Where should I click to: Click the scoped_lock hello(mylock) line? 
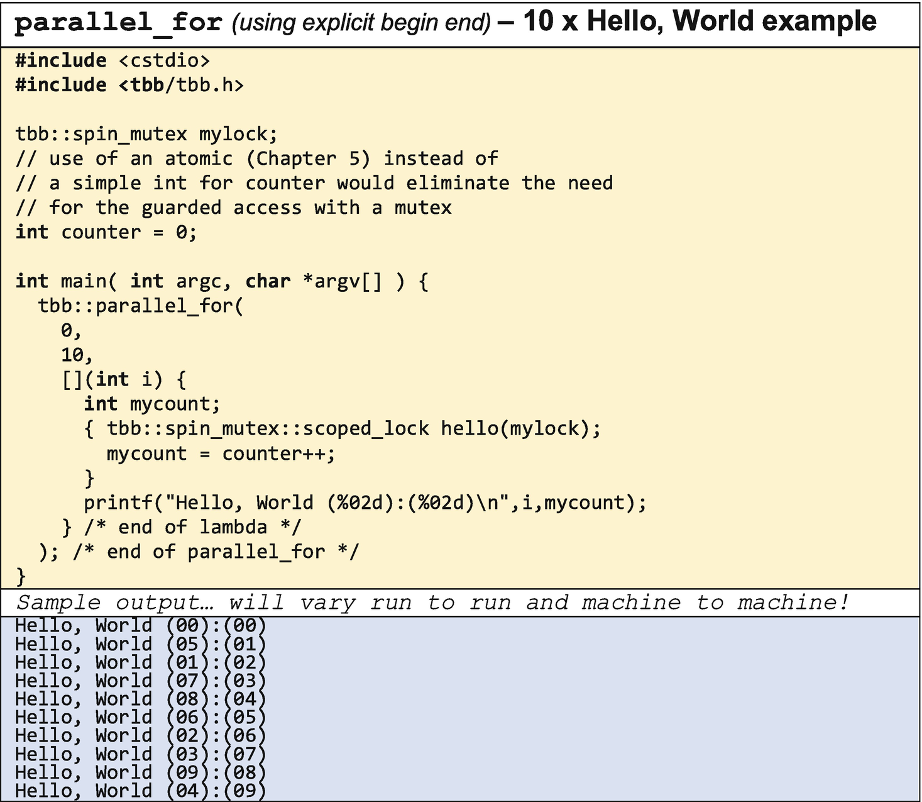(343, 429)
